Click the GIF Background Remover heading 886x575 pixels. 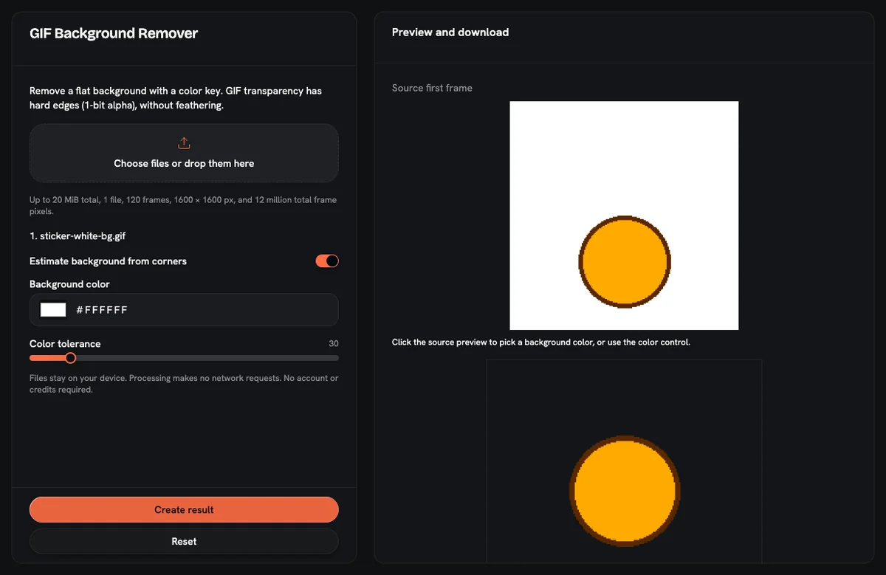(114, 33)
